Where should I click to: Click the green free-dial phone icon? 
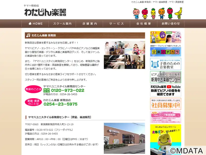click(x=47, y=90)
